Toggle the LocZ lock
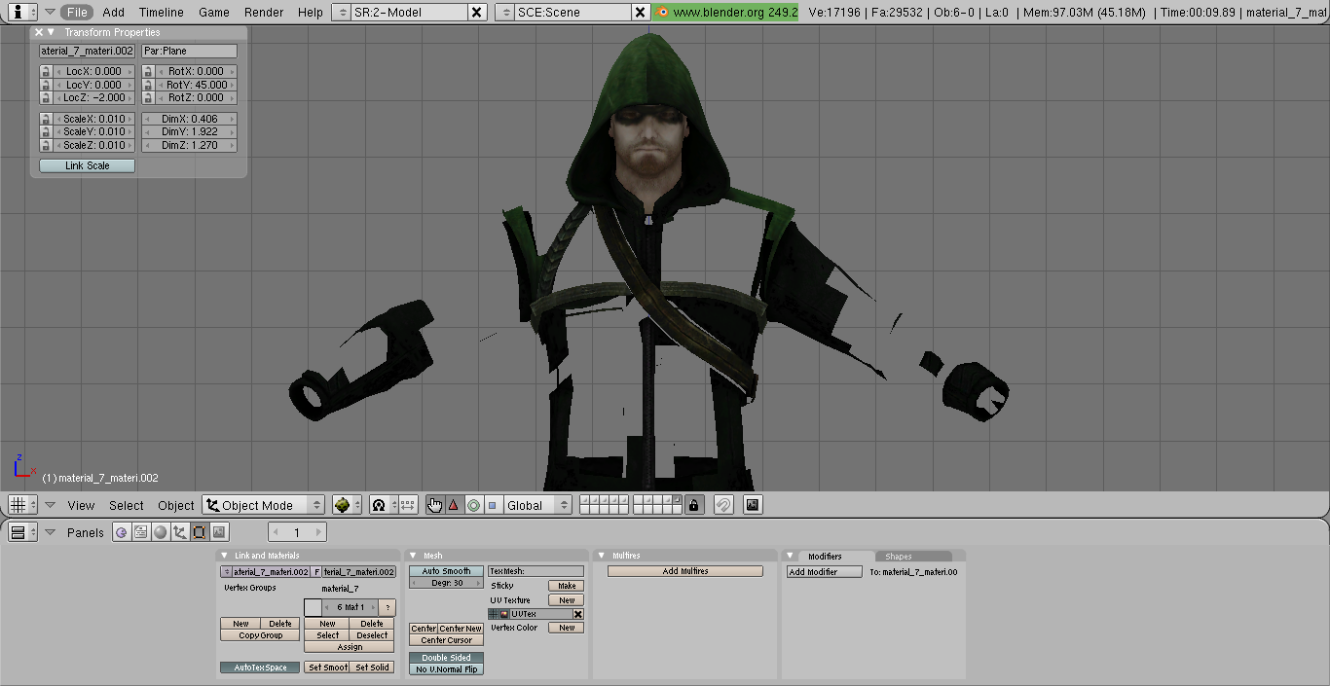 46,97
